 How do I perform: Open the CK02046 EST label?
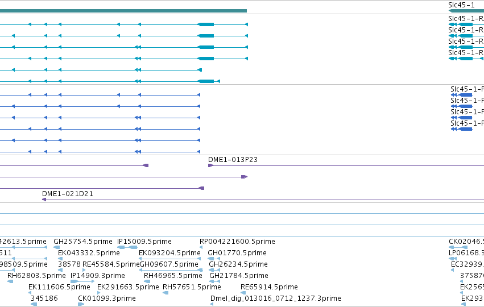pos(466,242)
